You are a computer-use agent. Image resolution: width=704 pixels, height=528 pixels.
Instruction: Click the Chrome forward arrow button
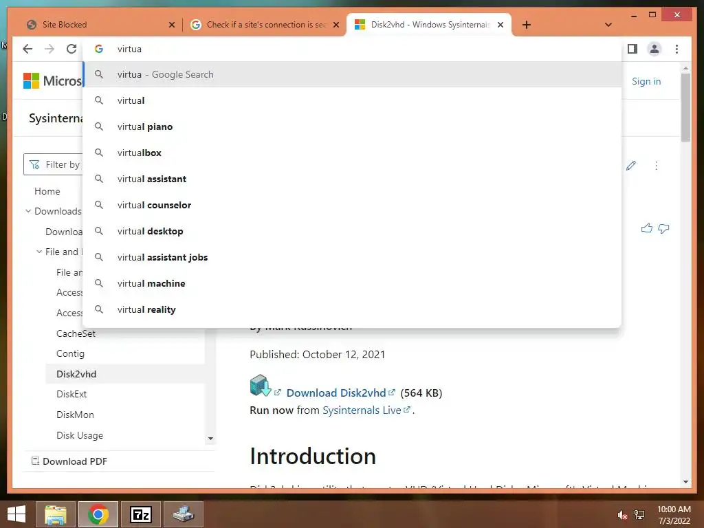(x=49, y=49)
